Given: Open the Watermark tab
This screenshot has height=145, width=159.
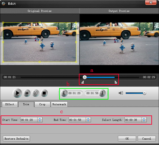Looking at the screenshot, I should pyautogui.click(x=59, y=104).
